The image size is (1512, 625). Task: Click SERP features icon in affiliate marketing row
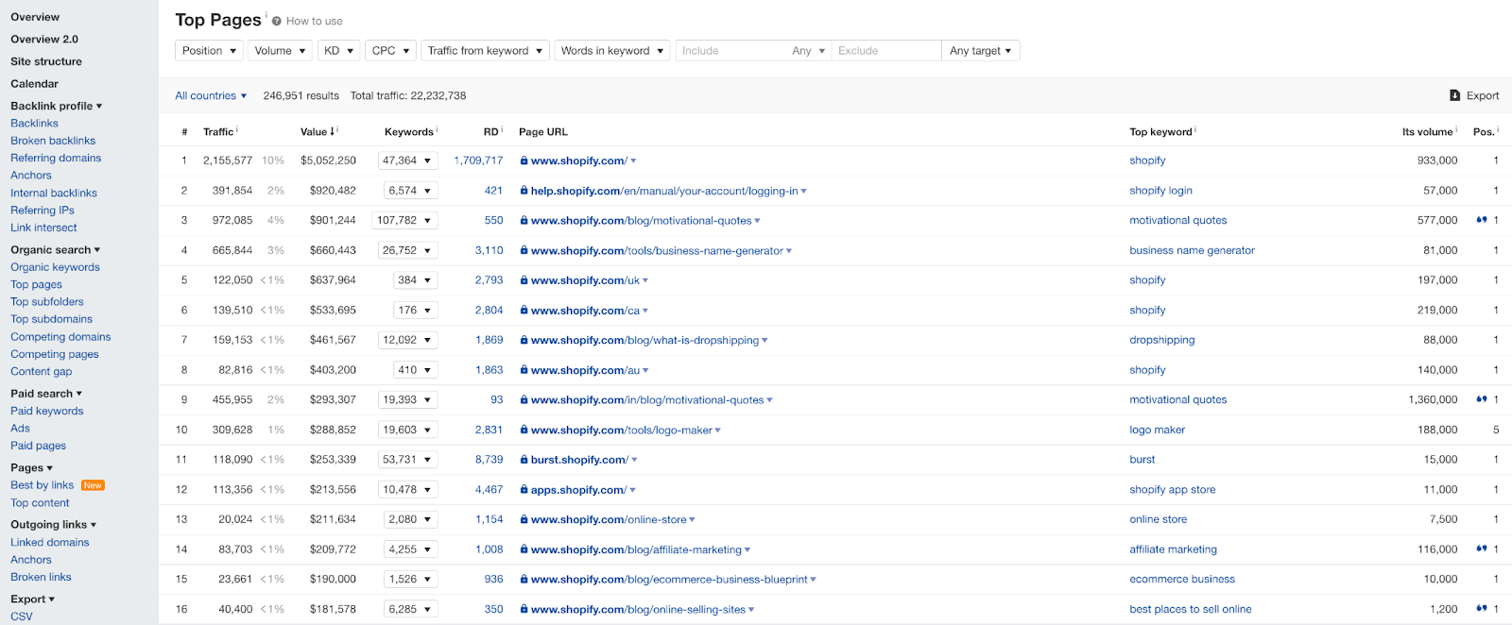[1482, 549]
